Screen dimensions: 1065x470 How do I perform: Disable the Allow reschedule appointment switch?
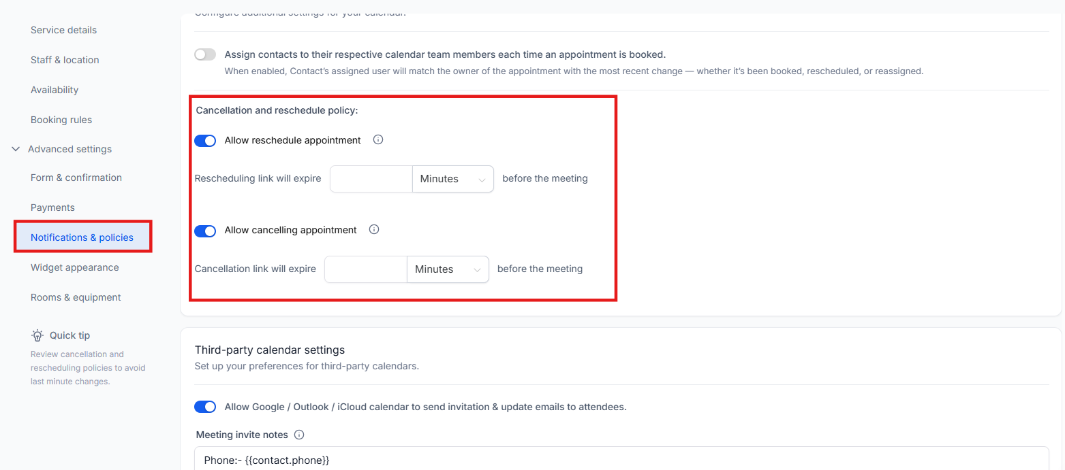[205, 141]
